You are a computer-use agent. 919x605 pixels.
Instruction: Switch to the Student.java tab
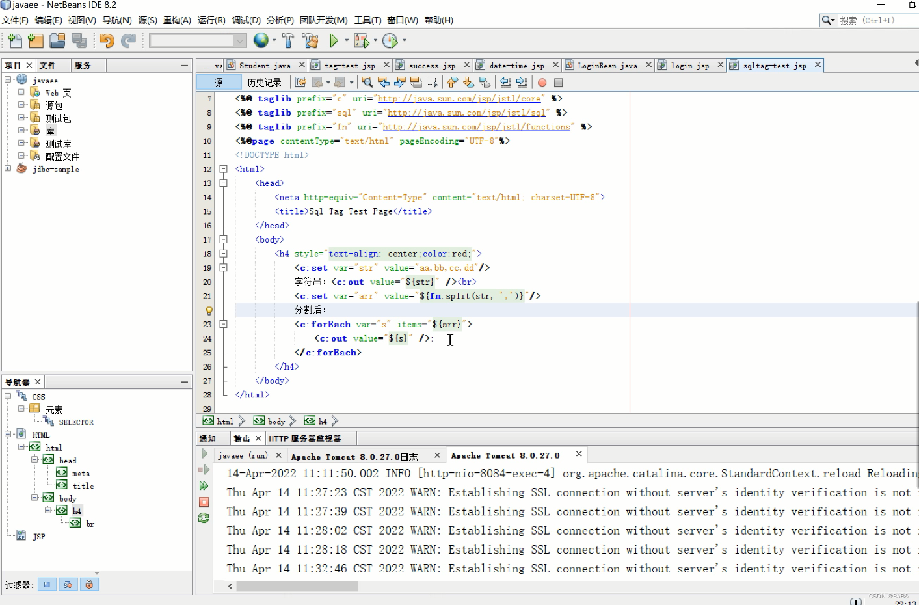[x=265, y=66]
